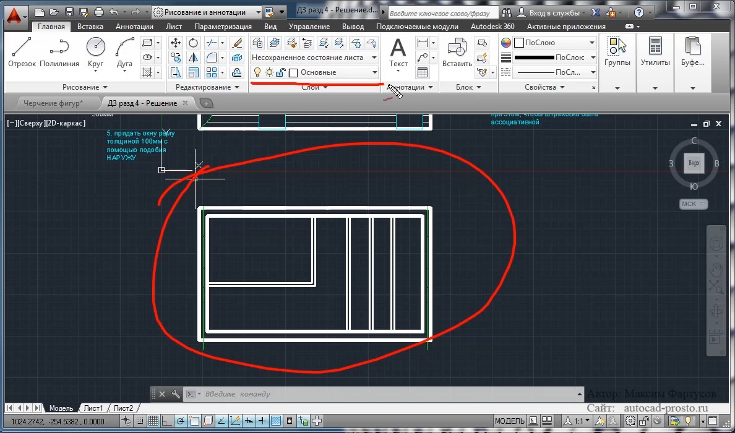Select the Отрезок line tool

[22, 51]
